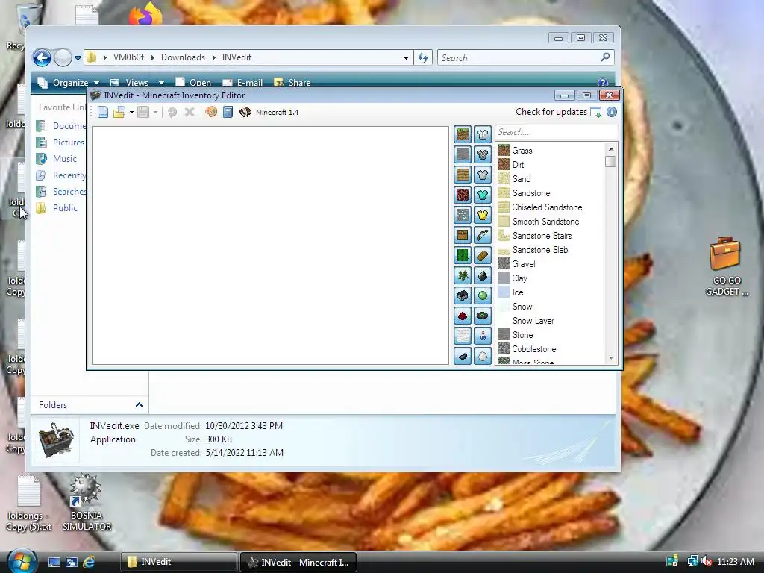Image resolution: width=764 pixels, height=573 pixels.
Task: Expand the Open button dropdown arrow
Action: pos(131,113)
